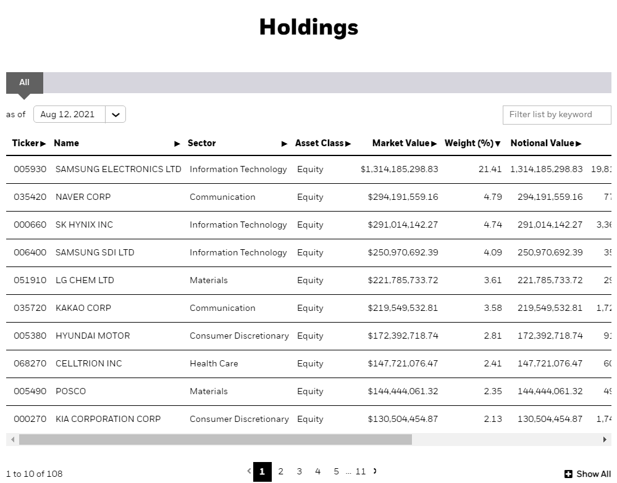Click ticker 000660
The width and height of the screenshot is (617, 483).
pyautogui.click(x=30, y=225)
